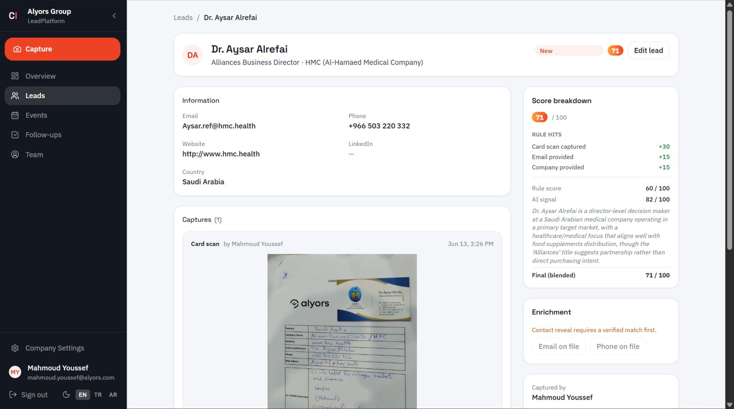Open the Team page
734x409 pixels.
pyautogui.click(x=62, y=155)
